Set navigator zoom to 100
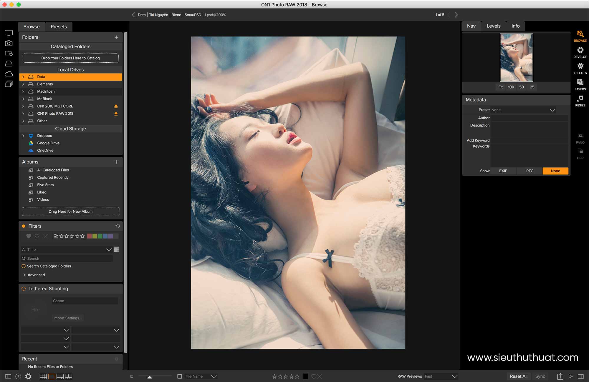 tap(511, 87)
